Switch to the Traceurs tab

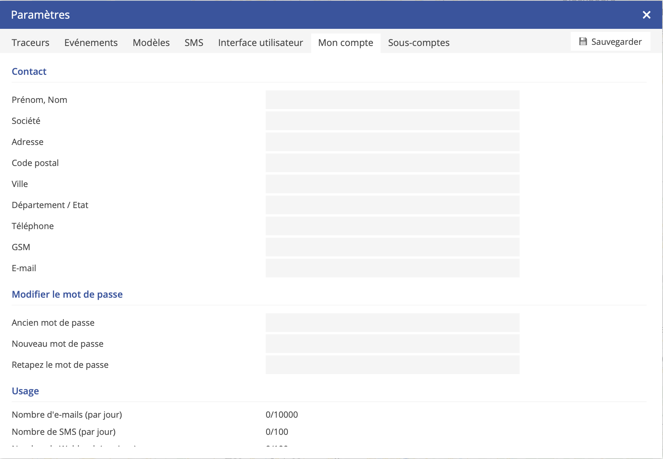click(30, 42)
